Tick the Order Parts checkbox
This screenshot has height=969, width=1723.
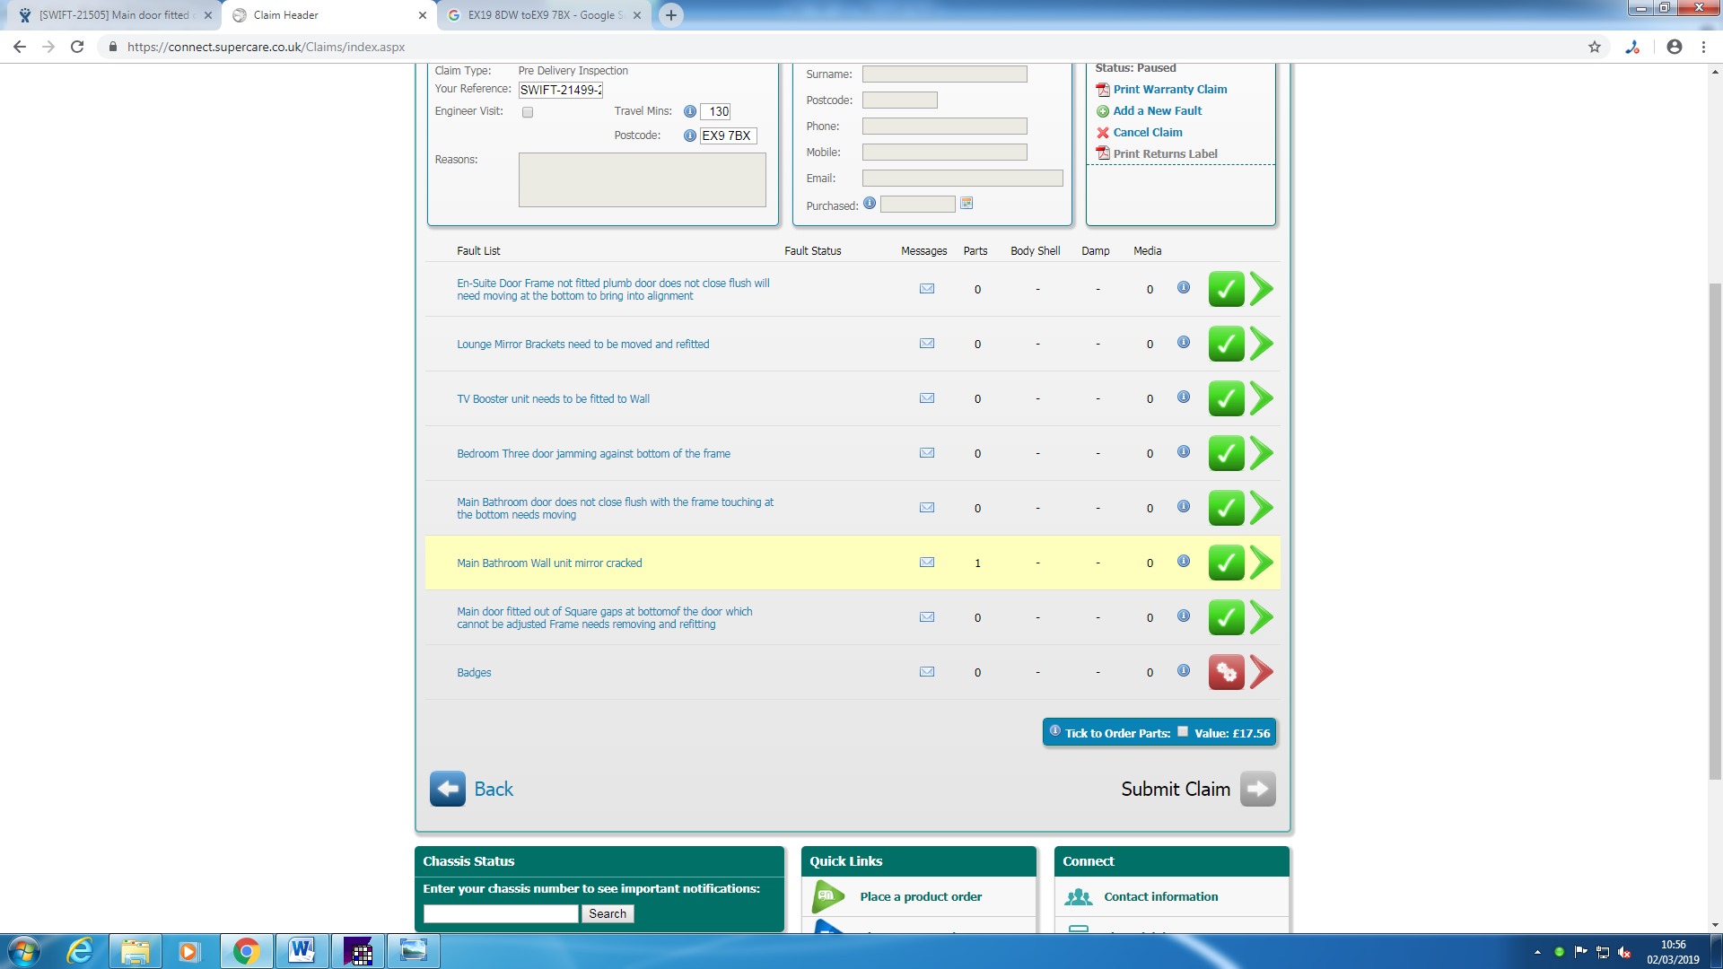tap(1183, 731)
